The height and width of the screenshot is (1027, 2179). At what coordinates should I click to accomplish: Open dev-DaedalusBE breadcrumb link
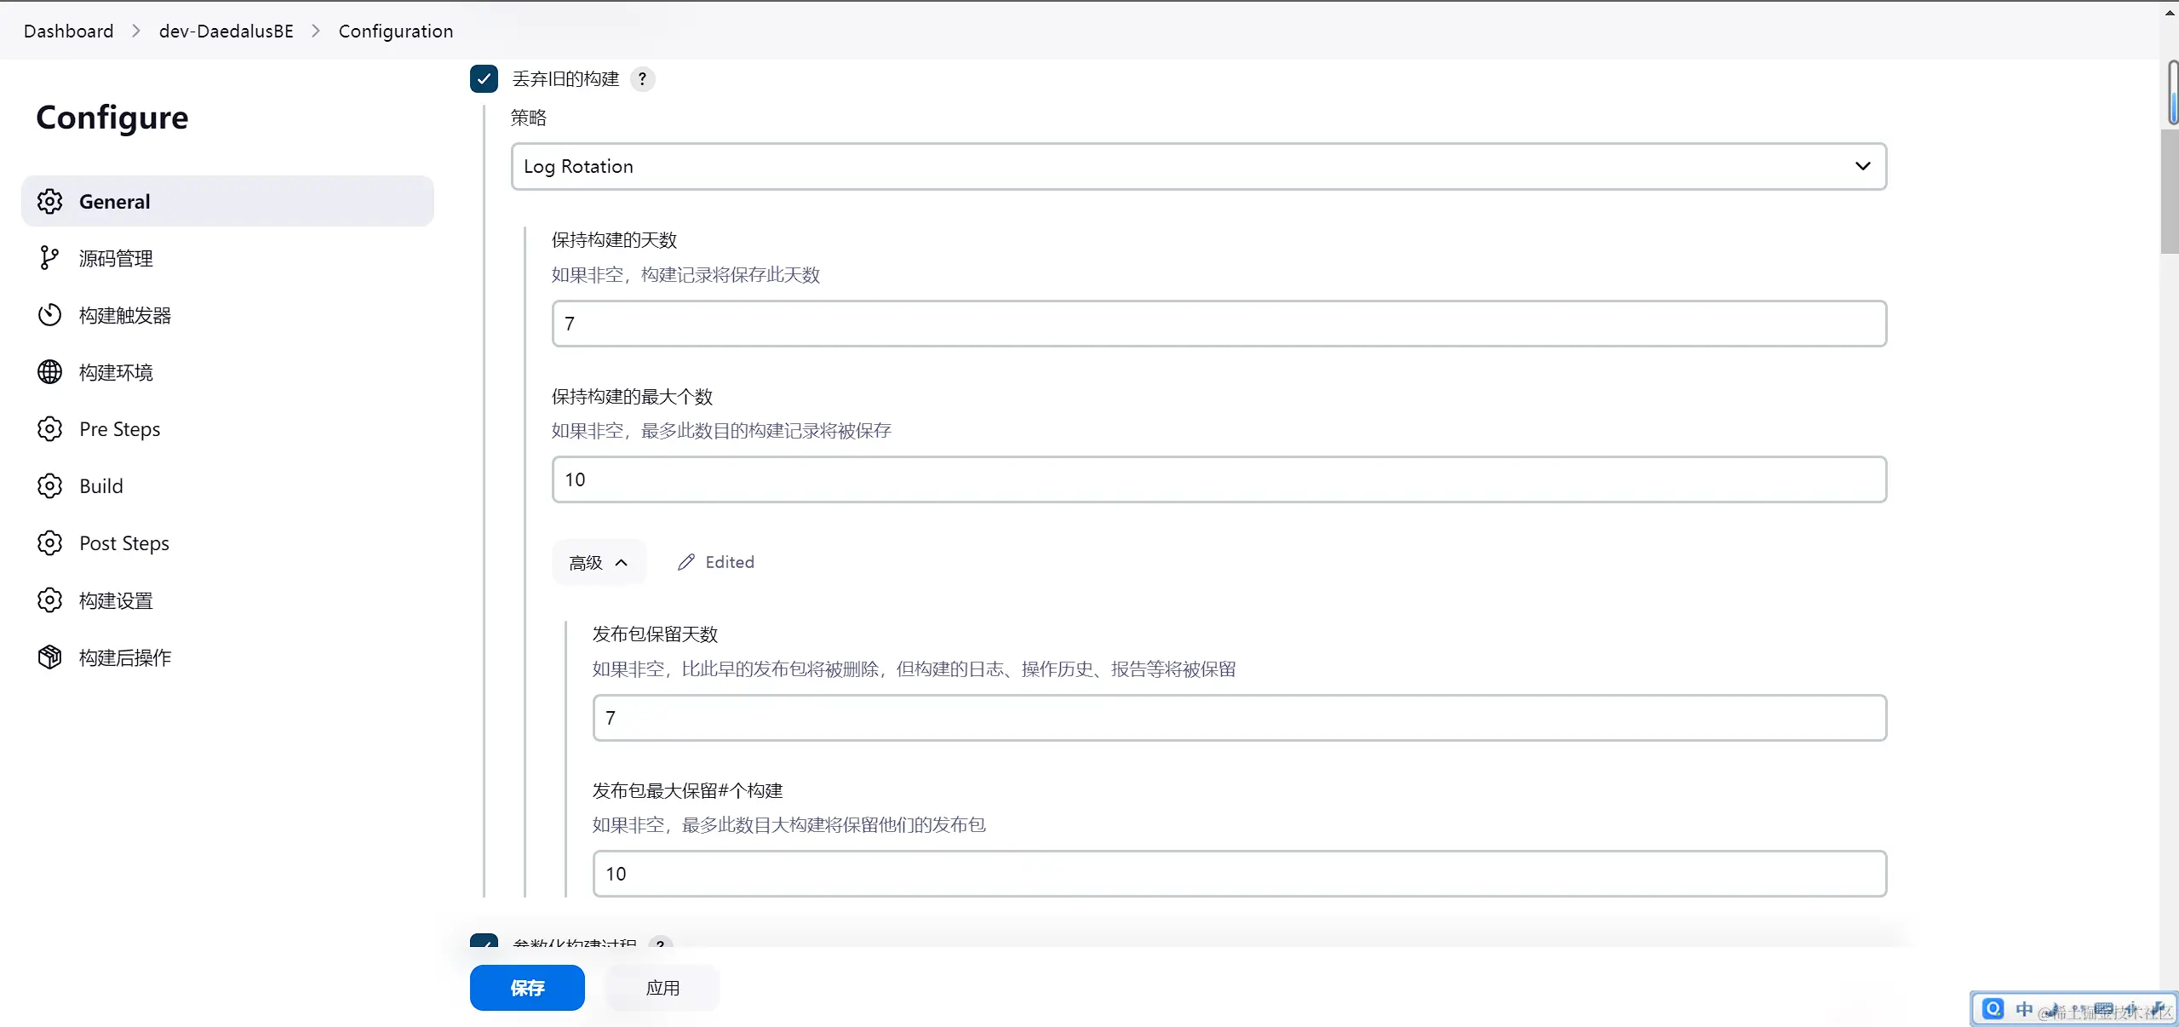click(x=226, y=32)
